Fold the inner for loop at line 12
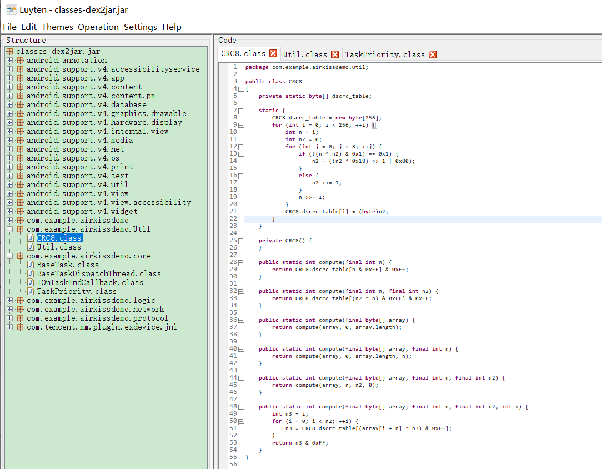 tap(240, 147)
